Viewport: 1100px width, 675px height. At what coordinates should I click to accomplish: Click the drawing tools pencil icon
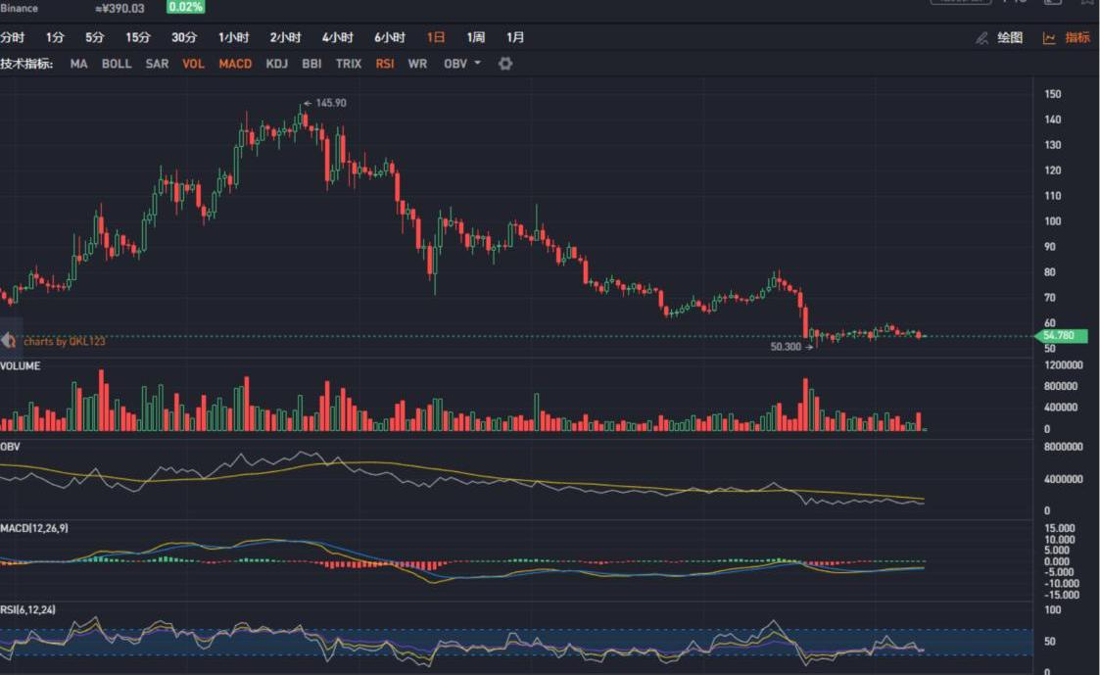click(x=981, y=38)
